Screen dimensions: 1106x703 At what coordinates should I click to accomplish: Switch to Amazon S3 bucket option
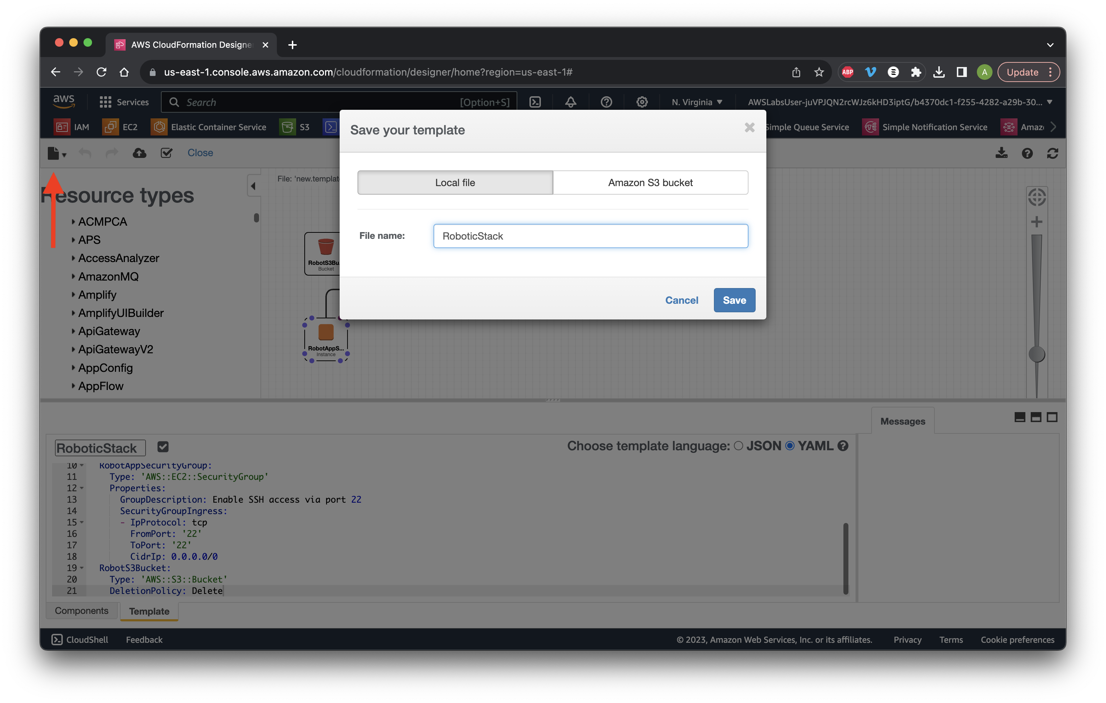(x=650, y=183)
